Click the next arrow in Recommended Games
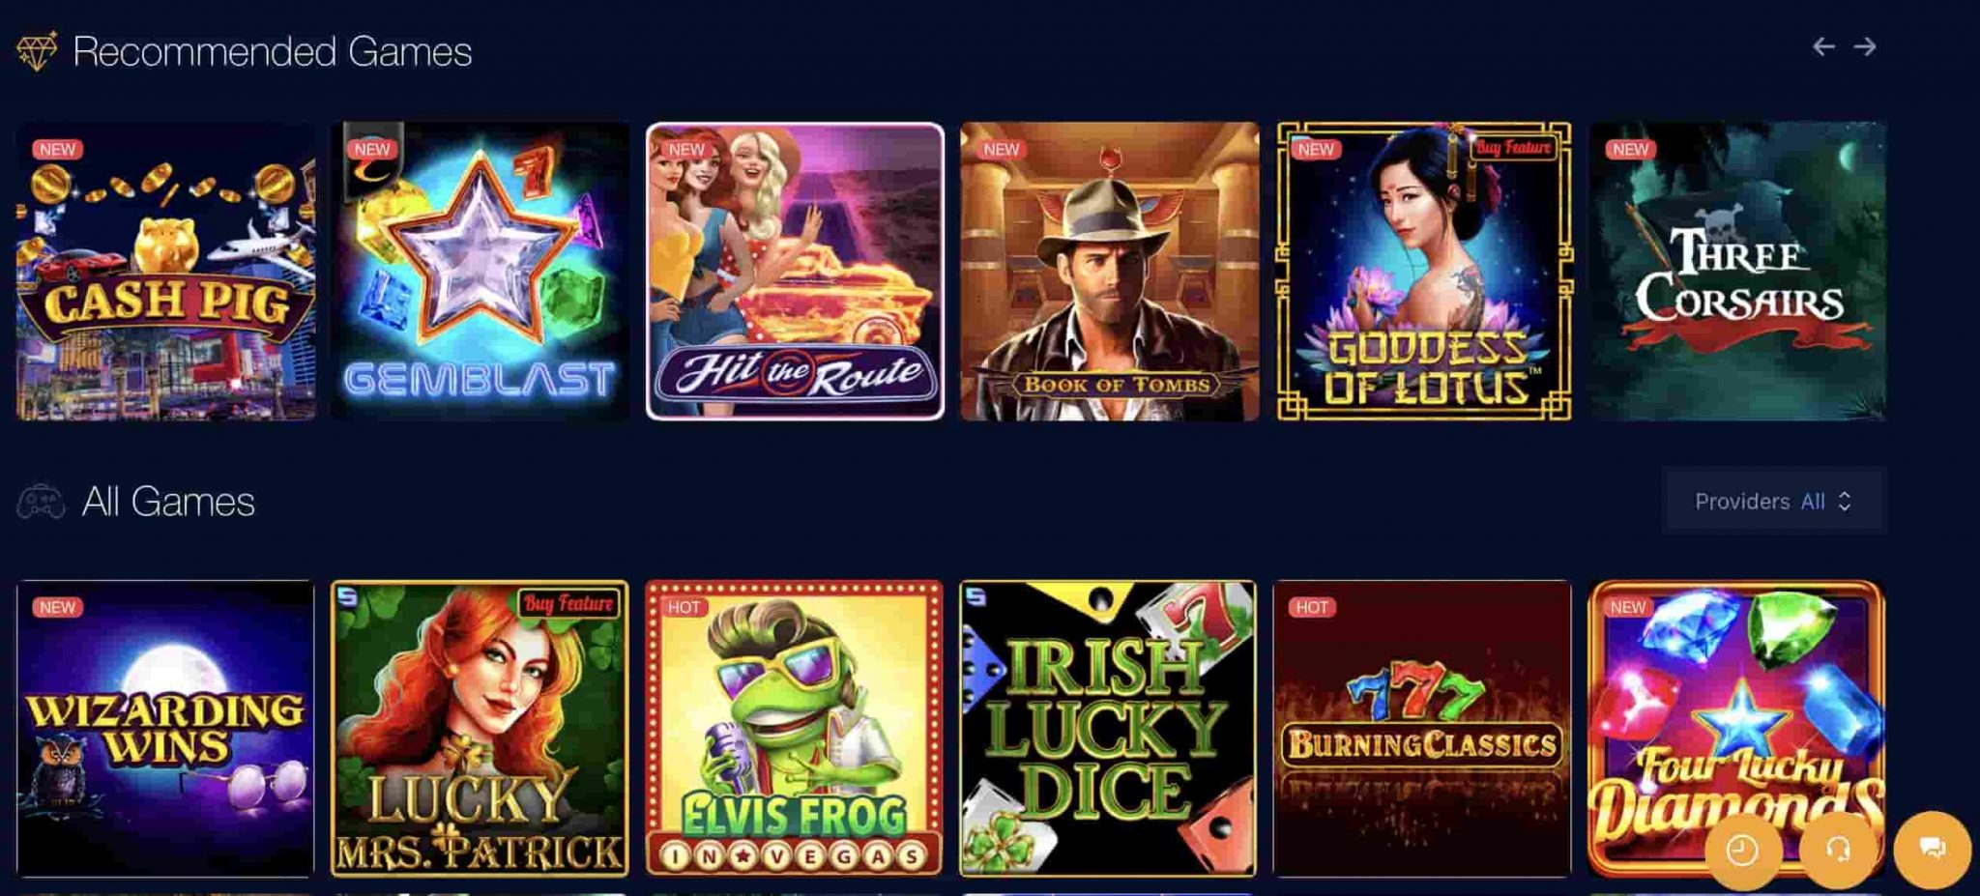The width and height of the screenshot is (1980, 896). click(1865, 46)
